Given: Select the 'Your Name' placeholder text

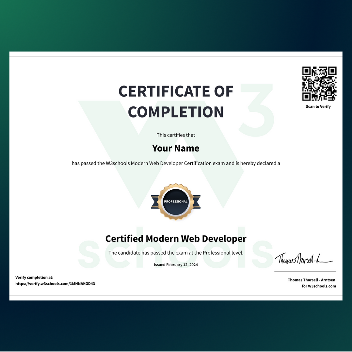Looking at the screenshot, I should pos(176,148).
